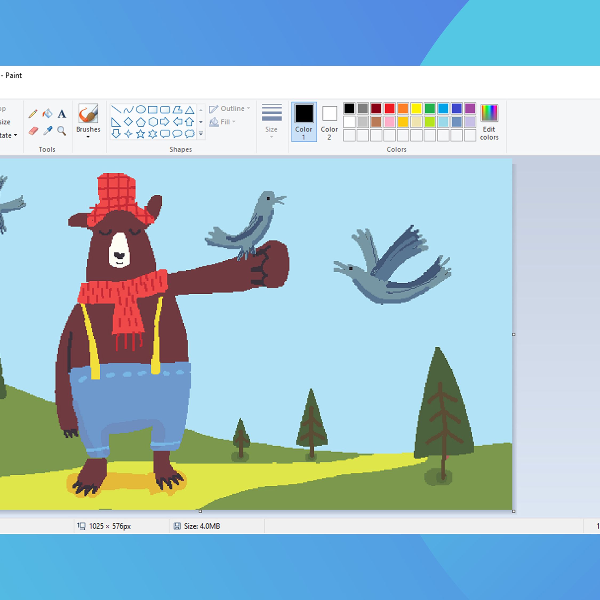Select the Pencil tool

point(33,114)
